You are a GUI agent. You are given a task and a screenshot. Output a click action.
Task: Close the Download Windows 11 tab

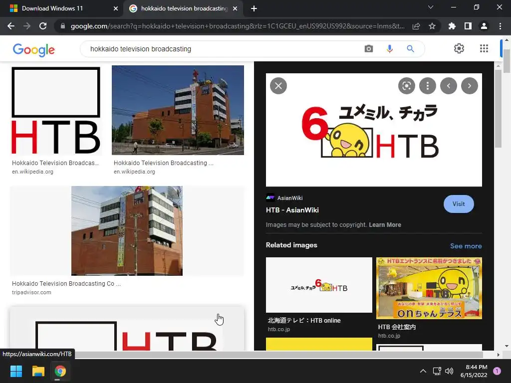116,8
